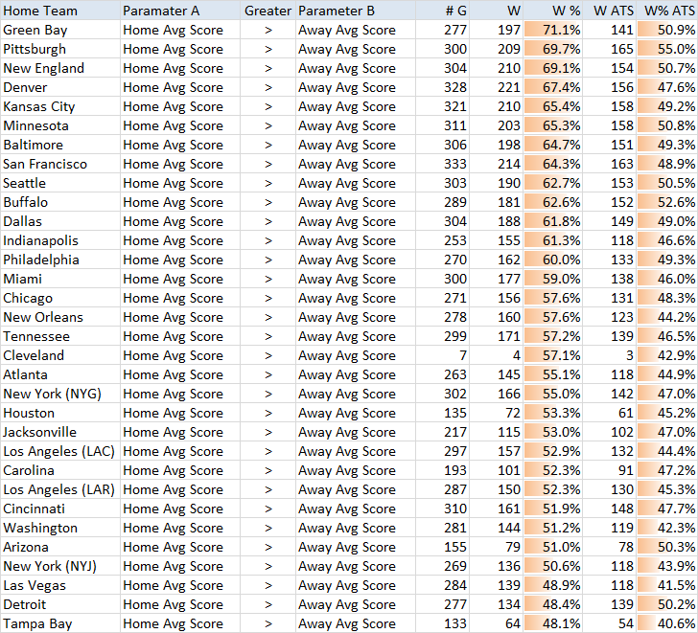Select the Las Vegas team cell
This screenshot has width=698, height=633.
point(60,584)
